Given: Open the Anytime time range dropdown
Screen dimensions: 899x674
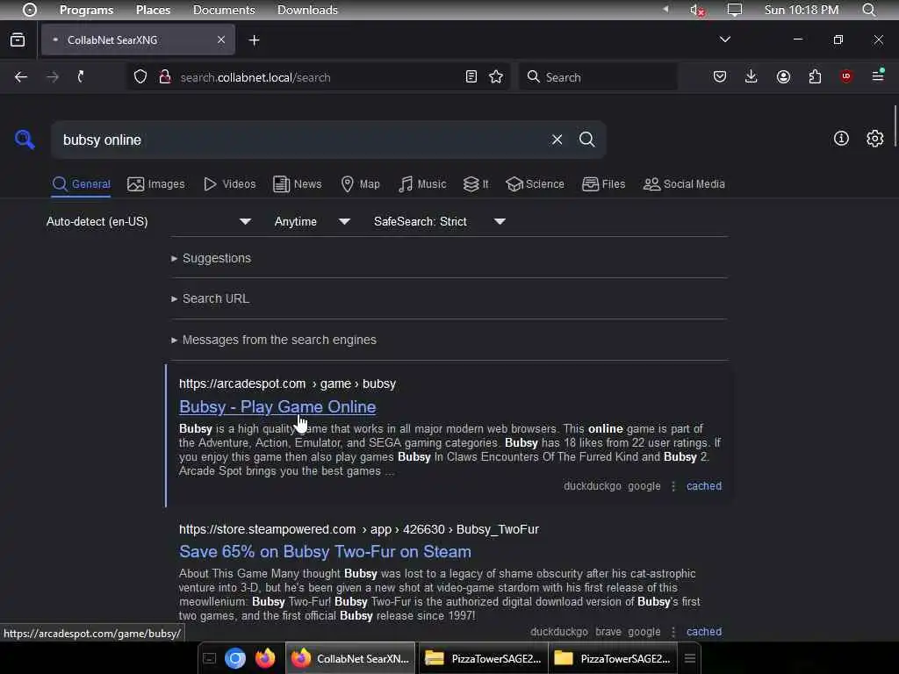Looking at the screenshot, I should tap(312, 222).
